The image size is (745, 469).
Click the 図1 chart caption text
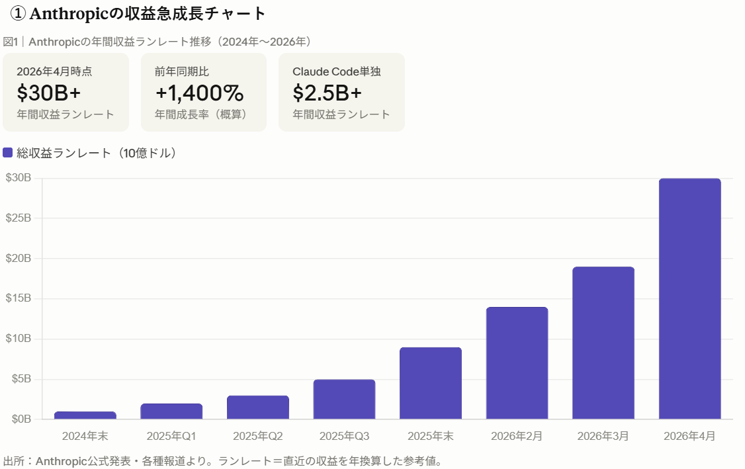[x=157, y=42]
